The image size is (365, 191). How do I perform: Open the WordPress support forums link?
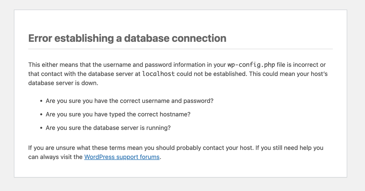click(x=122, y=157)
